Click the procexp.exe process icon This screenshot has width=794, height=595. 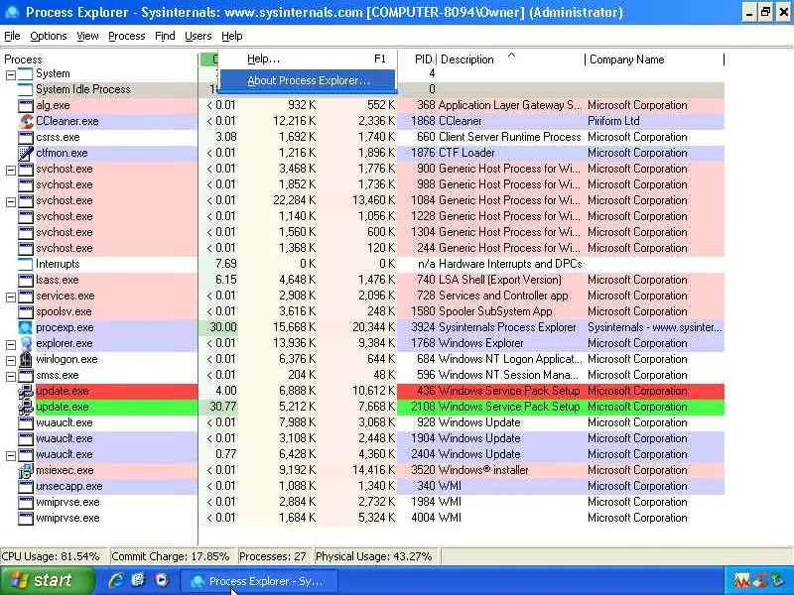[x=26, y=327]
